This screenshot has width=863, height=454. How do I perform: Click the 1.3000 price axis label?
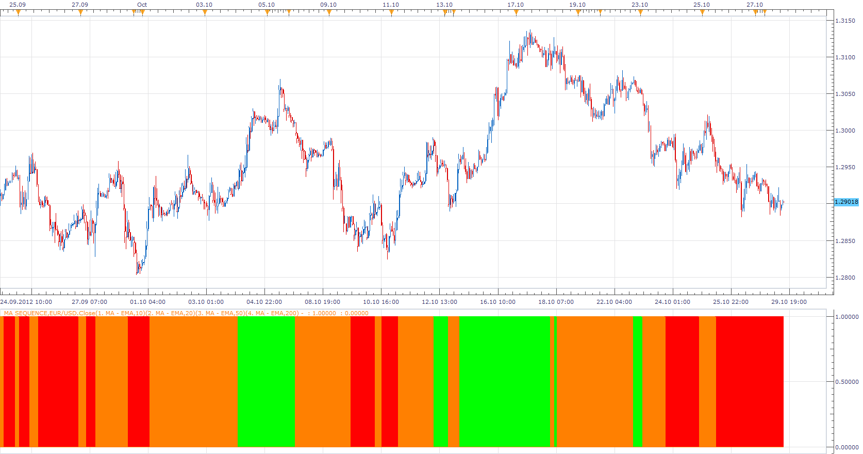[845, 131]
